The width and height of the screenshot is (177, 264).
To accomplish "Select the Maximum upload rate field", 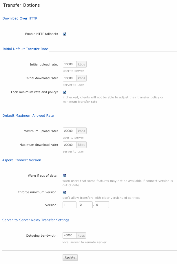I will click(x=70, y=131).
